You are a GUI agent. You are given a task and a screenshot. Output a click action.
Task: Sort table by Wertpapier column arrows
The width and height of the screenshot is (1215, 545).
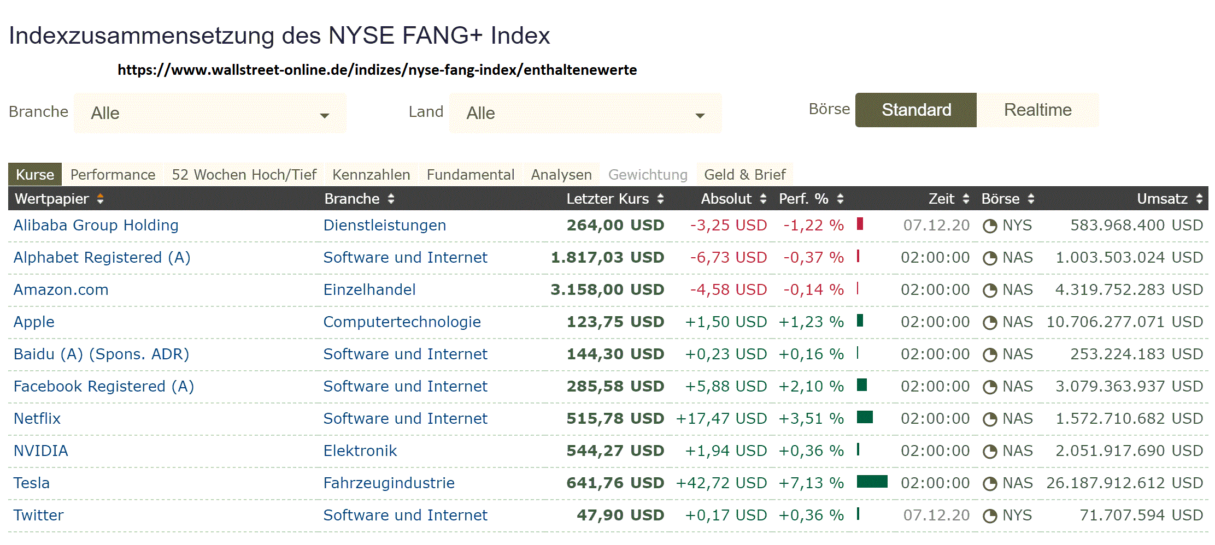[x=100, y=199]
